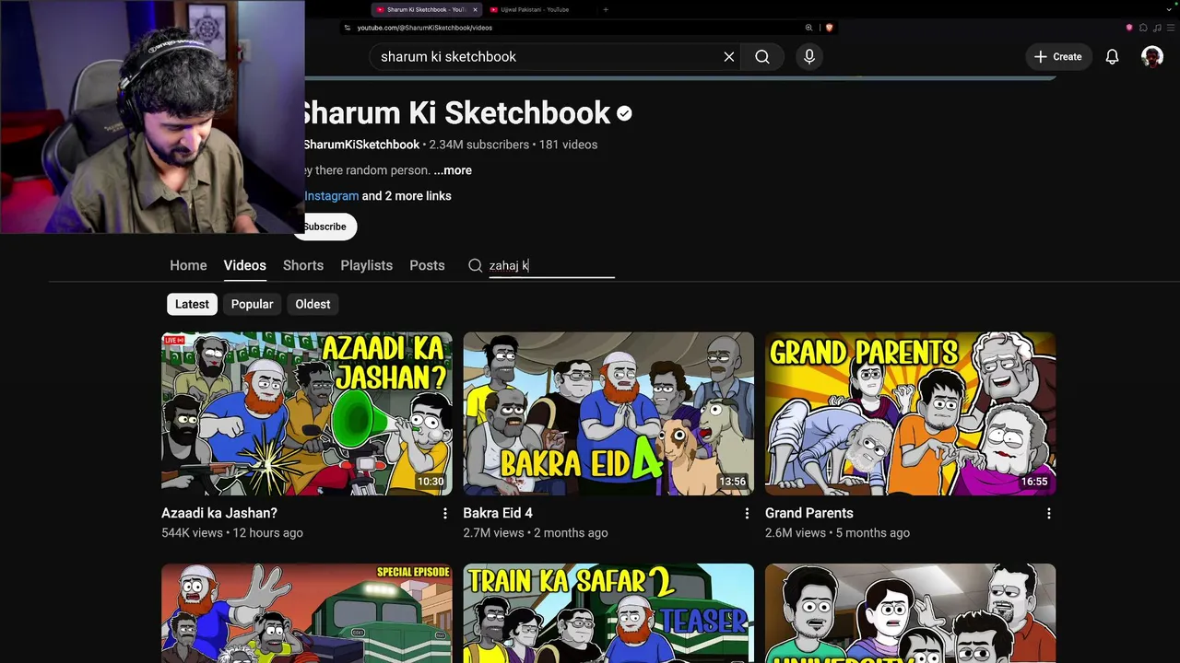Open the notifications bell
1180x663 pixels.
[1113, 57]
